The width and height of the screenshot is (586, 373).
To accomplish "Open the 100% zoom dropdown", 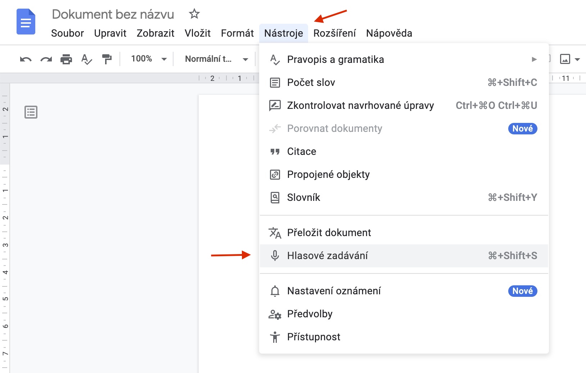I will (x=149, y=59).
